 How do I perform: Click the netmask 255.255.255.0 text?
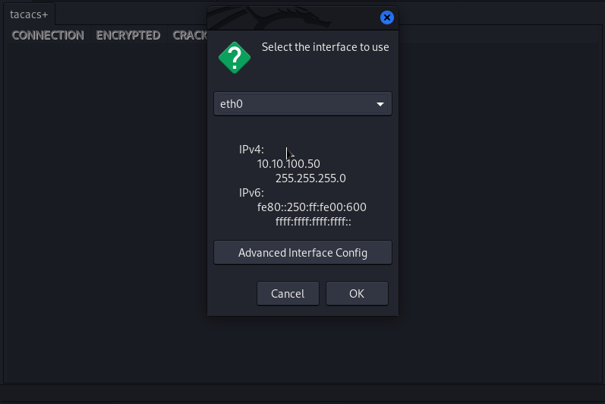pyautogui.click(x=310, y=178)
